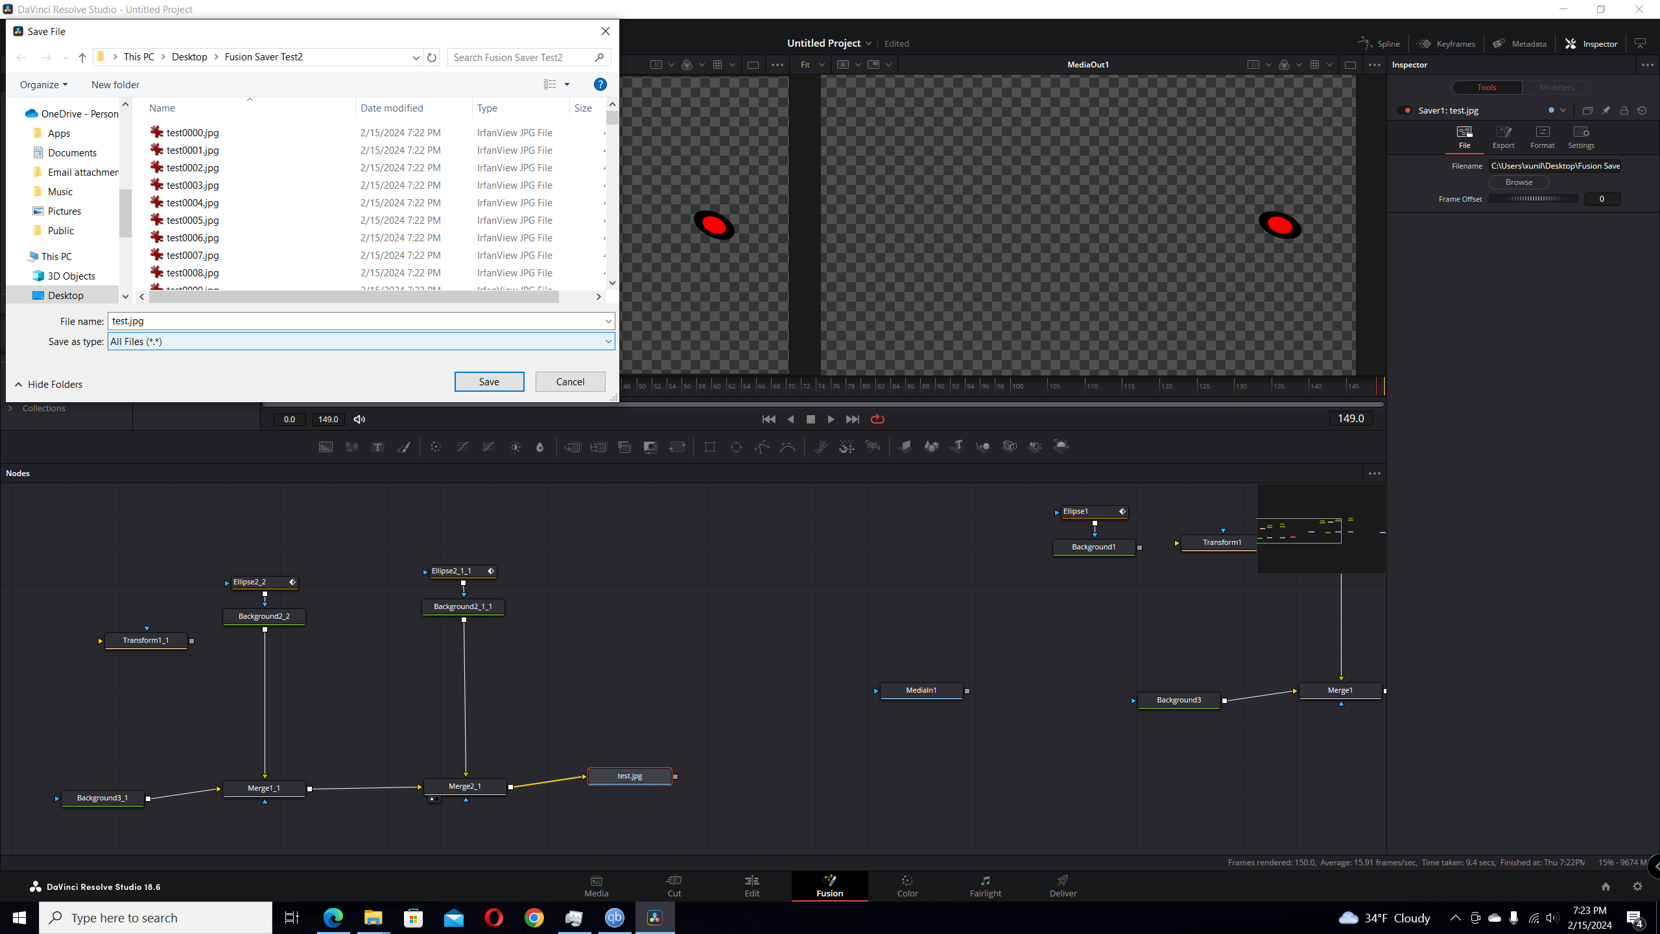This screenshot has width=1660, height=934.
Task: Toggle loop playback mode
Action: (x=877, y=419)
